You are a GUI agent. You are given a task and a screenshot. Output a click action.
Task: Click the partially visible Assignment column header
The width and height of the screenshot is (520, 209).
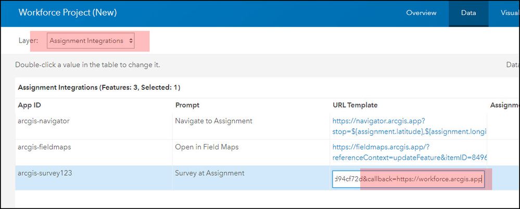click(504, 105)
